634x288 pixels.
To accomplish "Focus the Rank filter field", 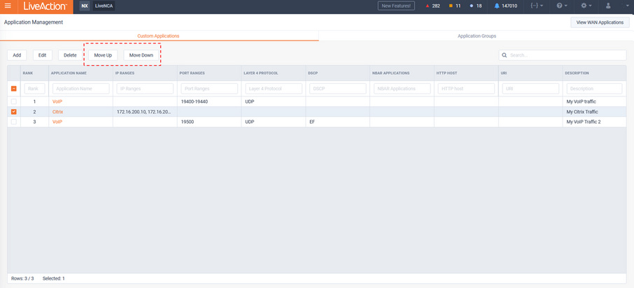I will (x=34, y=89).
